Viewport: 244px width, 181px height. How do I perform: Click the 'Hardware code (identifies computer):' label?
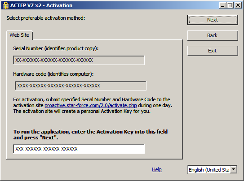[53, 74]
